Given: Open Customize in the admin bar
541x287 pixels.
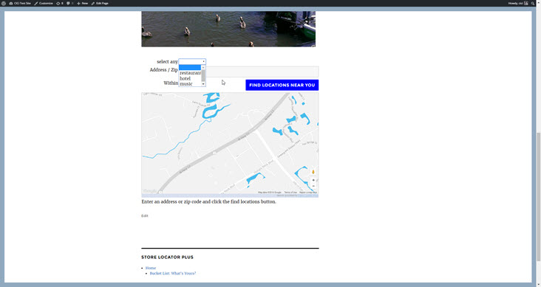Looking at the screenshot, I should coord(44,3).
